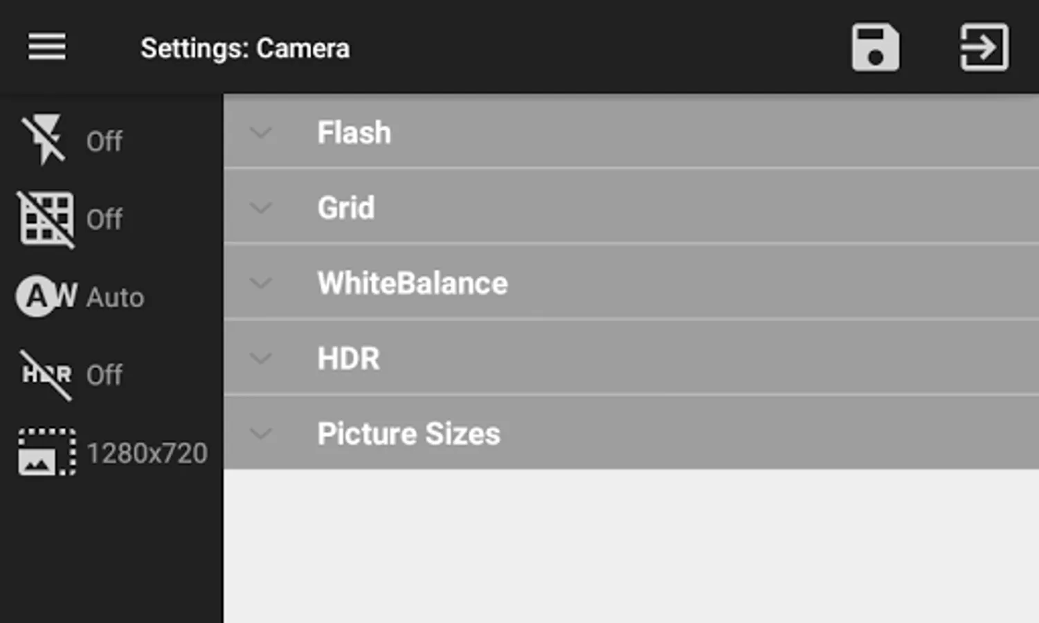Click the Picture Sizes label
Screen dimensions: 1039x623
[408, 434]
